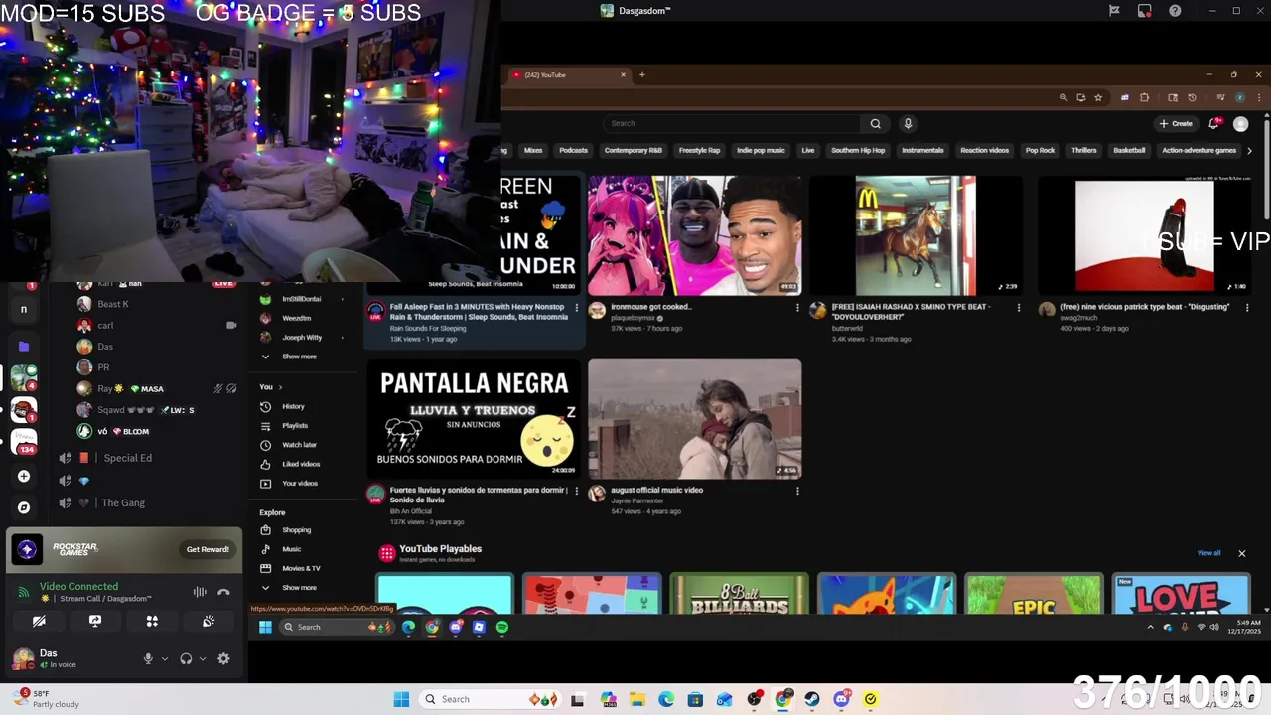Expand Show more under Explore section
This screenshot has height=715, width=1271.
(299, 588)
